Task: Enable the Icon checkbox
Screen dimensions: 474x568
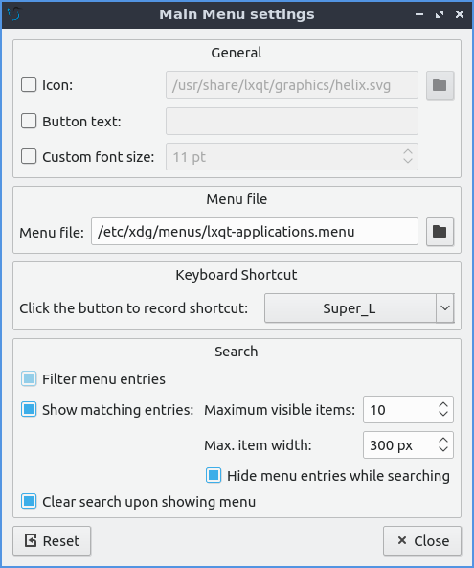Action: 29,84
